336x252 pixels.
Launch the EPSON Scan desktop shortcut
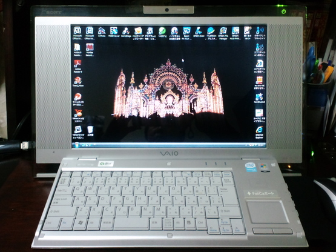[199, 32]
